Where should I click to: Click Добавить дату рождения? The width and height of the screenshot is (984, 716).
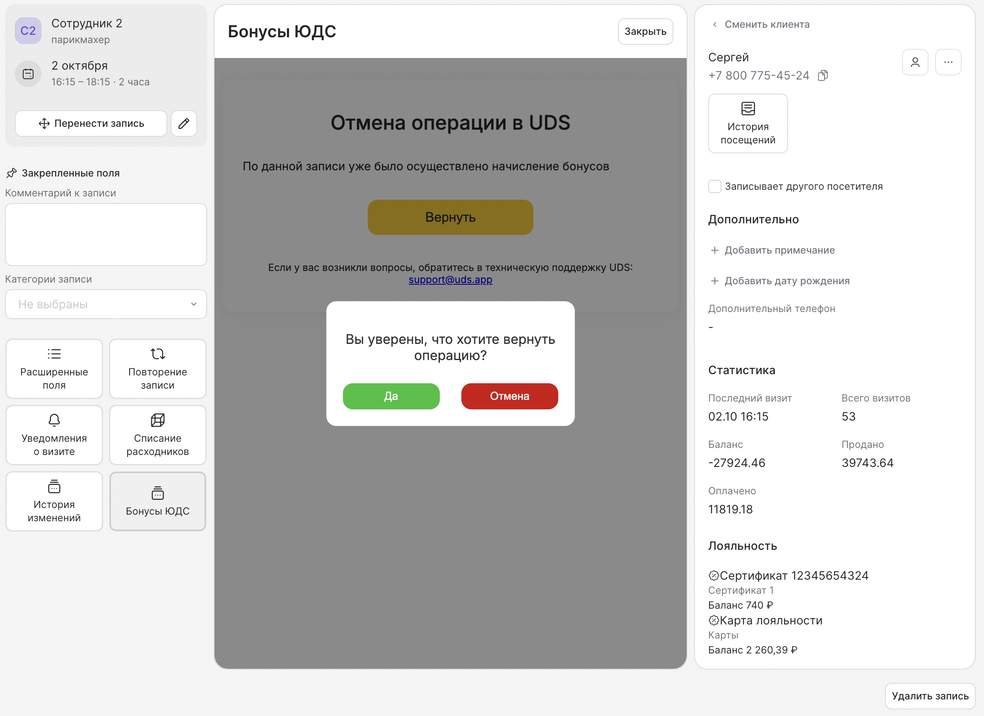point(780,281)
